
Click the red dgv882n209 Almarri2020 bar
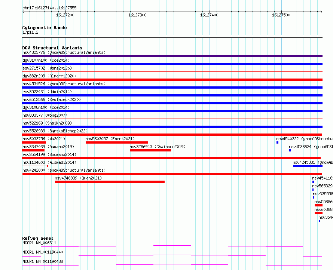[172, 80]
